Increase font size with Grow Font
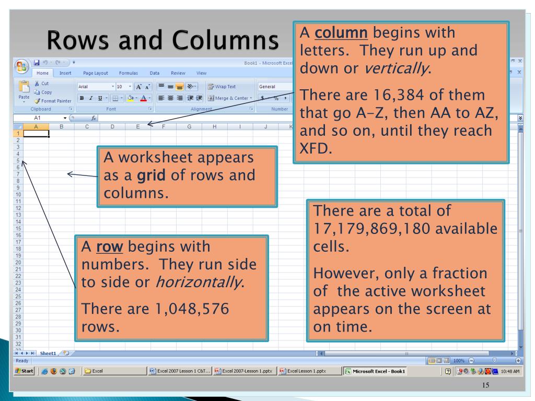Screen dimensions: 535x401 [x=138, y=87]
